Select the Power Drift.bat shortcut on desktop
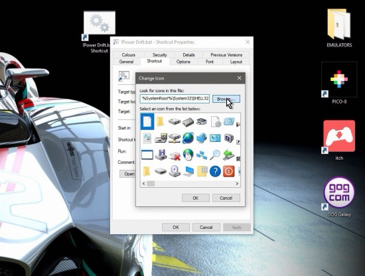The width and height of the screenshot is (365, 276). 99,32
